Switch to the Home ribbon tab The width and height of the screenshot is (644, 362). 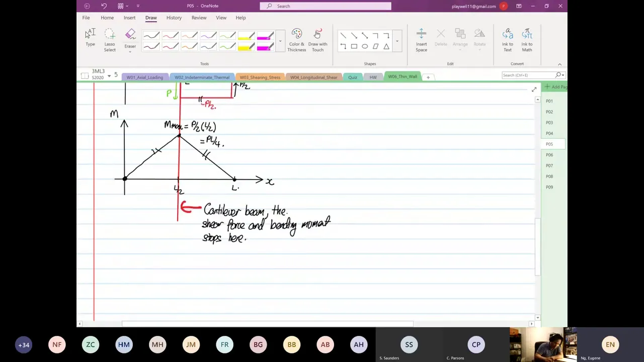pos(107,18)
